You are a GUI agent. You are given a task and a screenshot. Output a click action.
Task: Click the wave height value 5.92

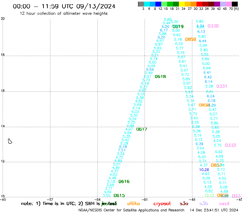[188, 87]
